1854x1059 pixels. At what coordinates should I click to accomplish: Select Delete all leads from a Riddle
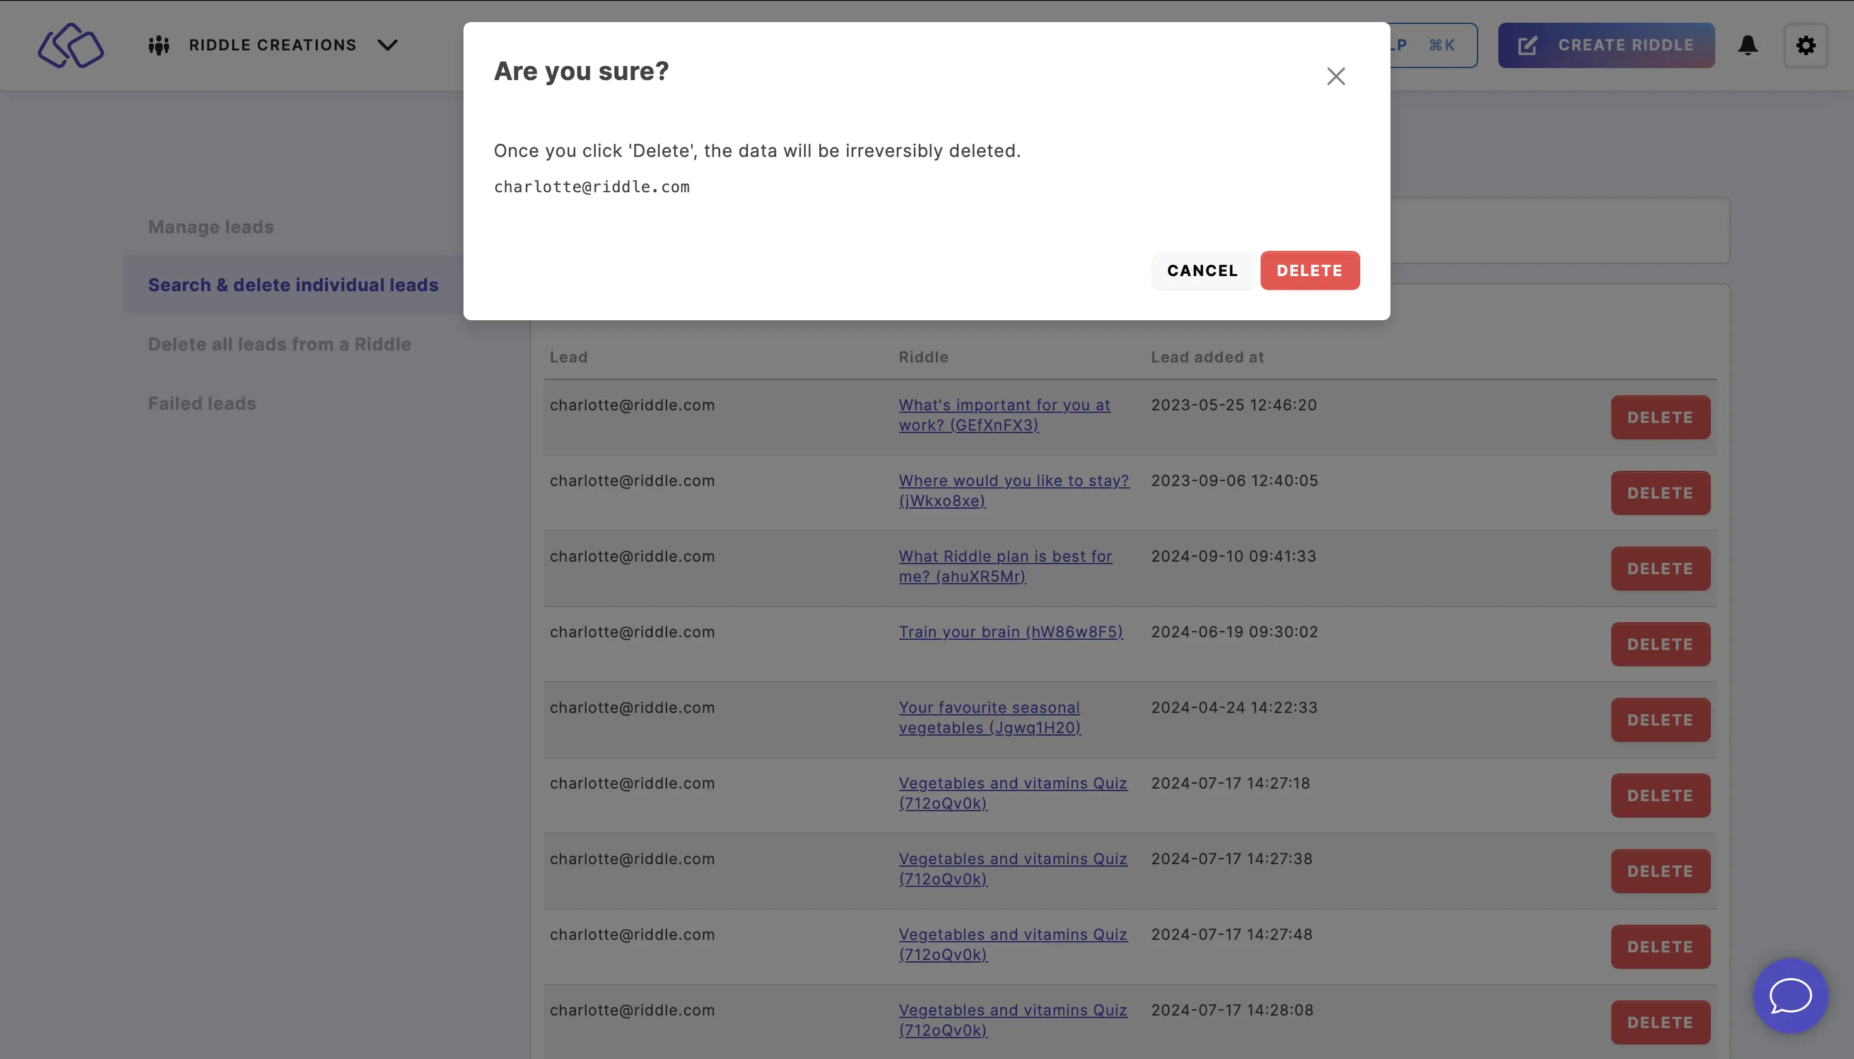point(279,344)
